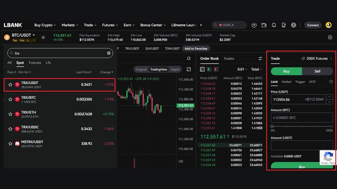
Task: Expand the Futures header menu
Action: click(110, 25)
